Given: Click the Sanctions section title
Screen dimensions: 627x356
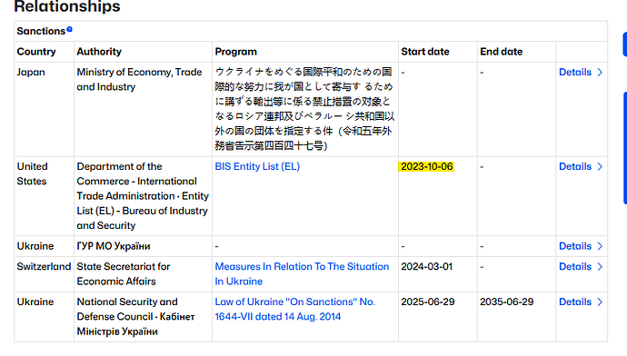Looking at the screenshot, I should (x=41, y=31).
